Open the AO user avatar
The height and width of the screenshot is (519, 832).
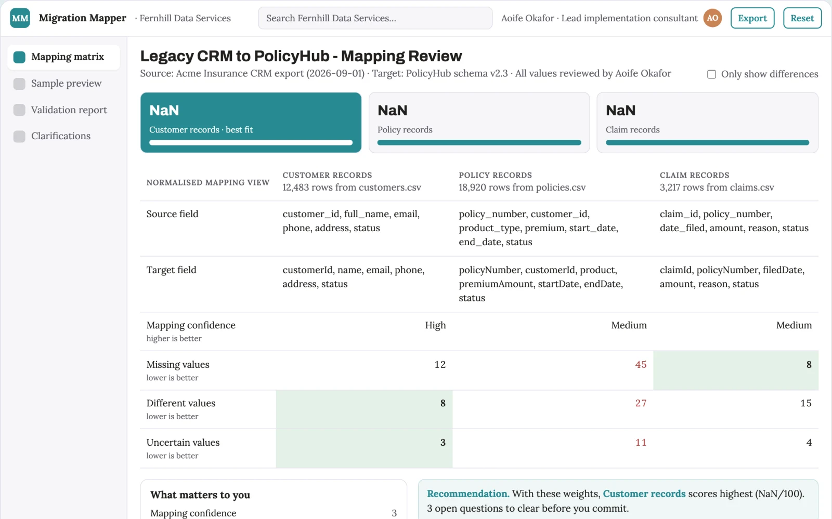(x=712, y=18)
